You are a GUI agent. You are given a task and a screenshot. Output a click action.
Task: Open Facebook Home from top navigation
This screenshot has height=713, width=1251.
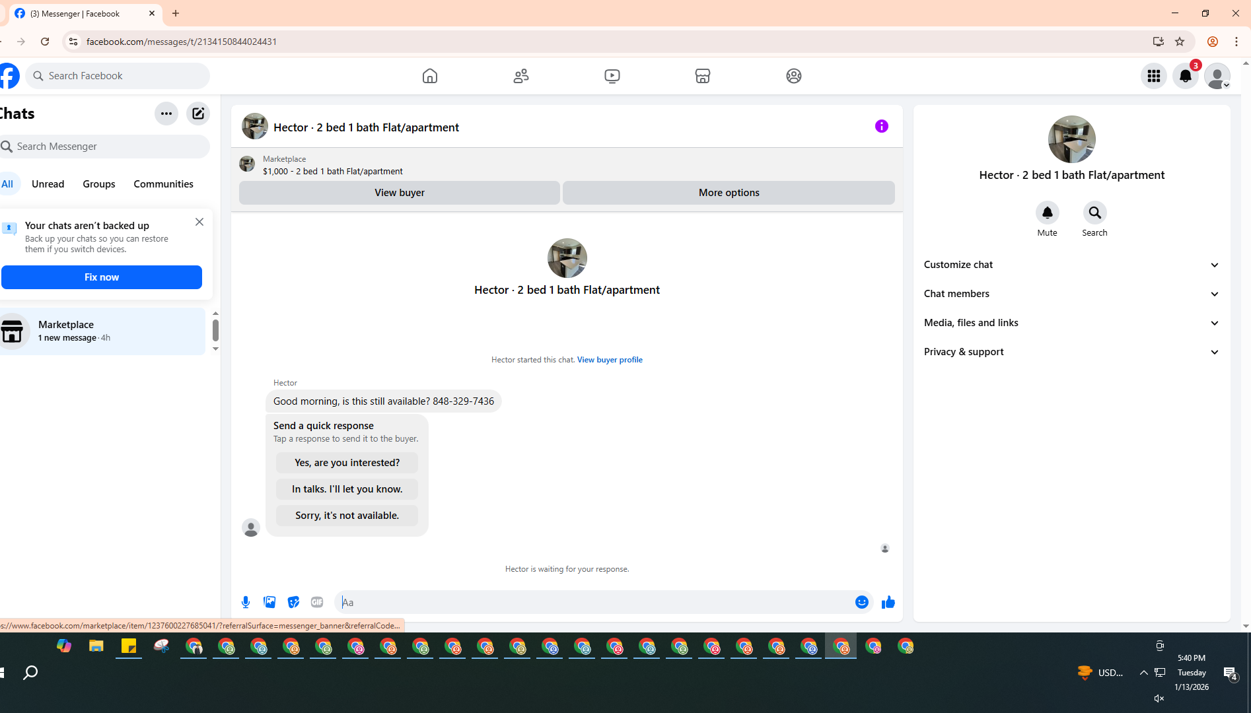pos(430,76)
